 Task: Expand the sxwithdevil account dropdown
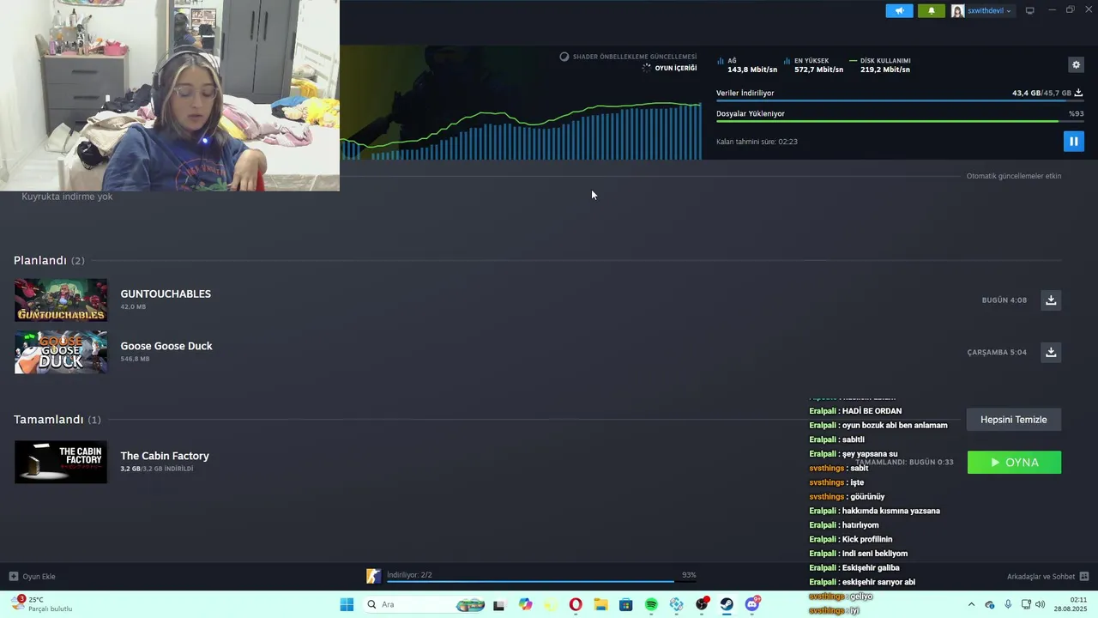990,11
